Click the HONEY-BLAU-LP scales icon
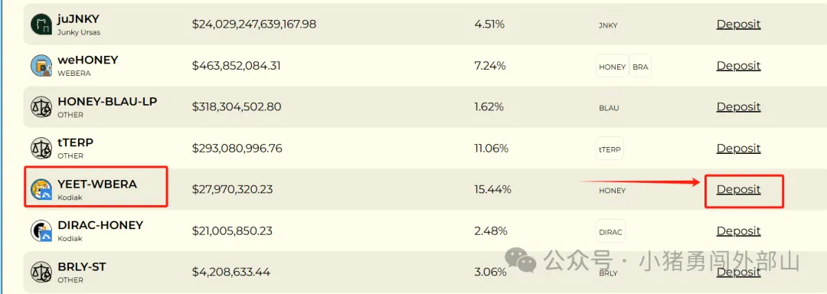The height and width of the screenshot is (294, 827). pyautogui.click(x=41, y=107)
